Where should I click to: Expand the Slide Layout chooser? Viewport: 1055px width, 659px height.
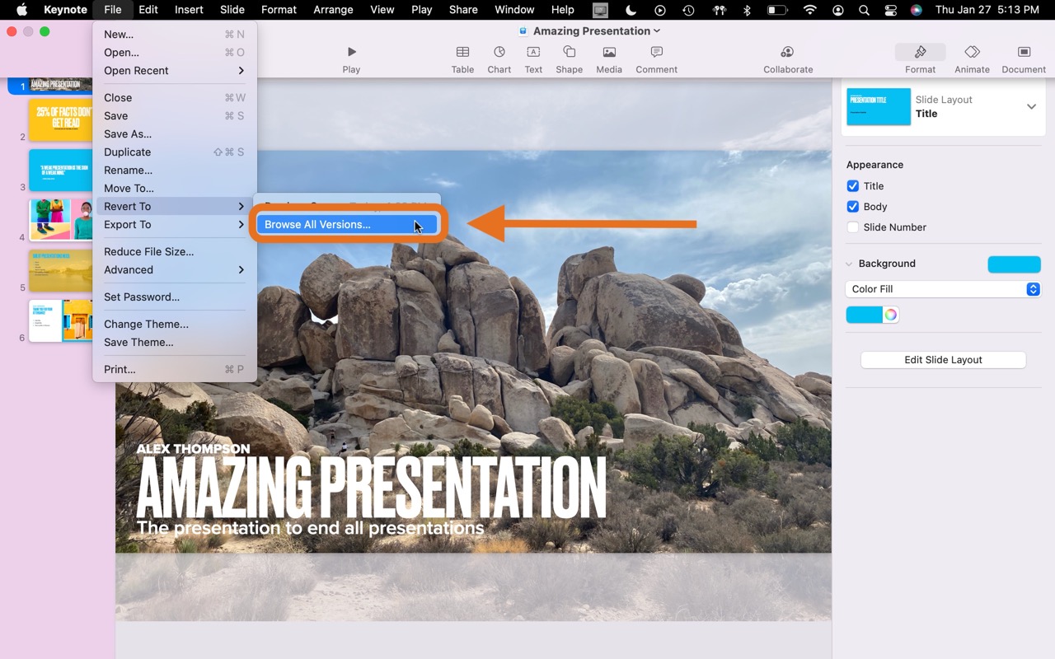[1031, 107]
